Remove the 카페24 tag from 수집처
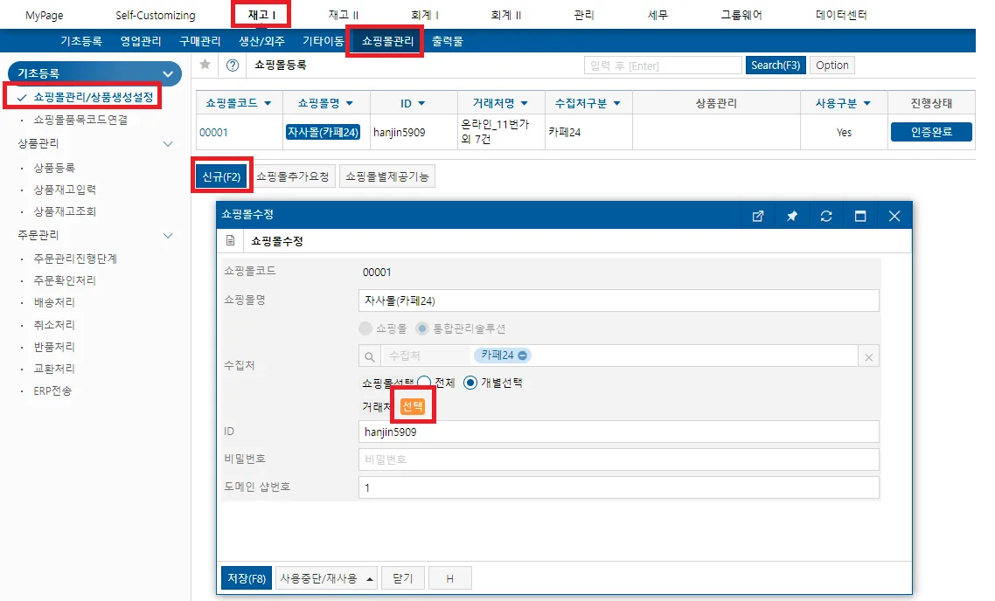Image resolution: width=995 pixels, height=601 pixels. [522, 356]
